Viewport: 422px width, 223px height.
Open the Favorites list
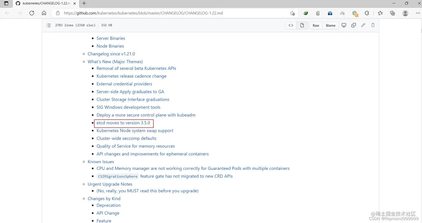point(380,13)
